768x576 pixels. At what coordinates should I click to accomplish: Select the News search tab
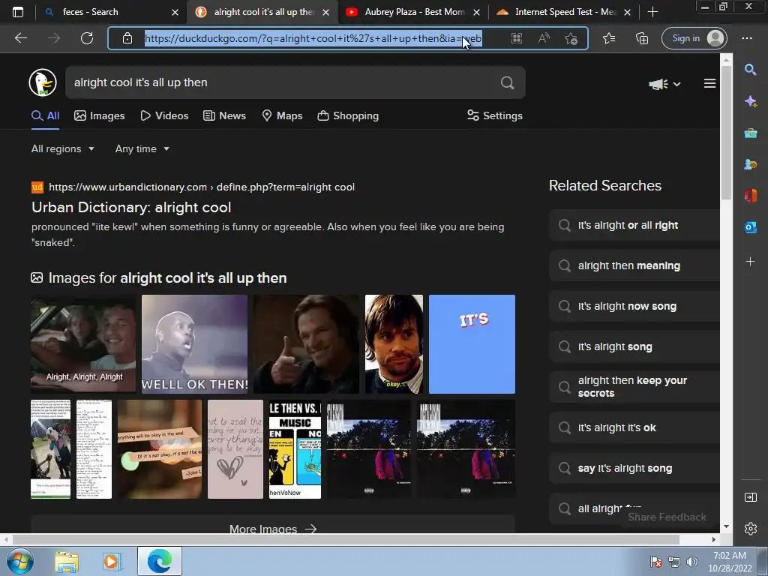click(225, 116)
